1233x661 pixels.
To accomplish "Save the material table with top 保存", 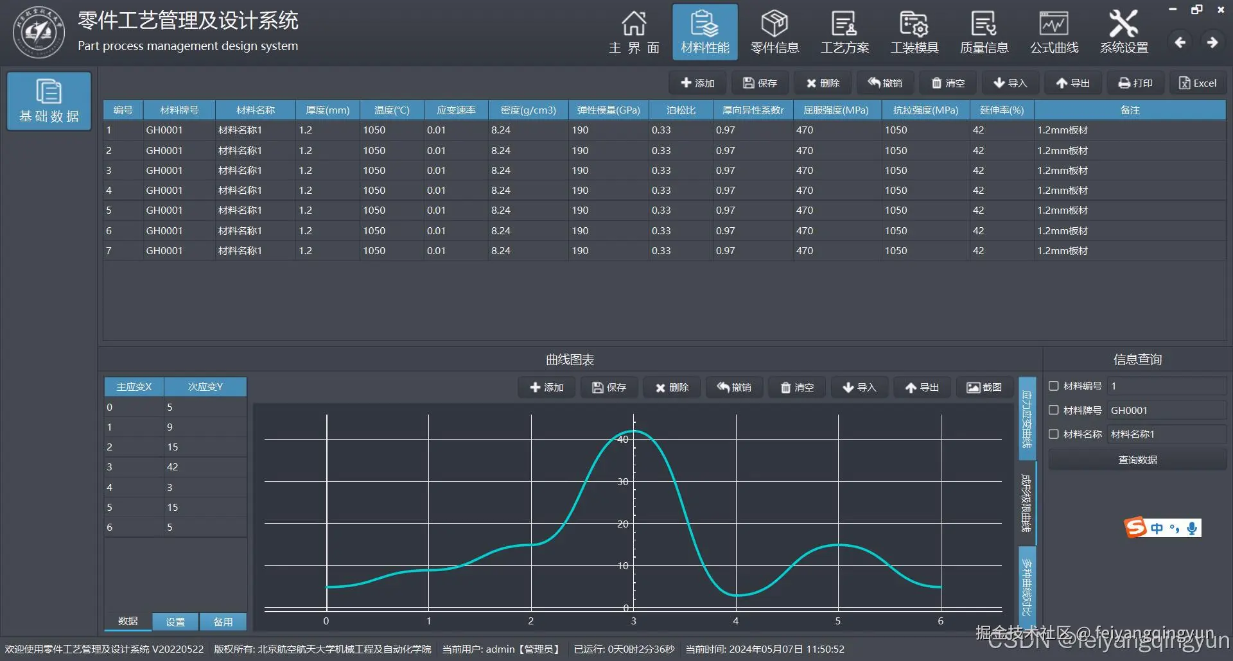I will pyautogui.click(x=760, y=83).
